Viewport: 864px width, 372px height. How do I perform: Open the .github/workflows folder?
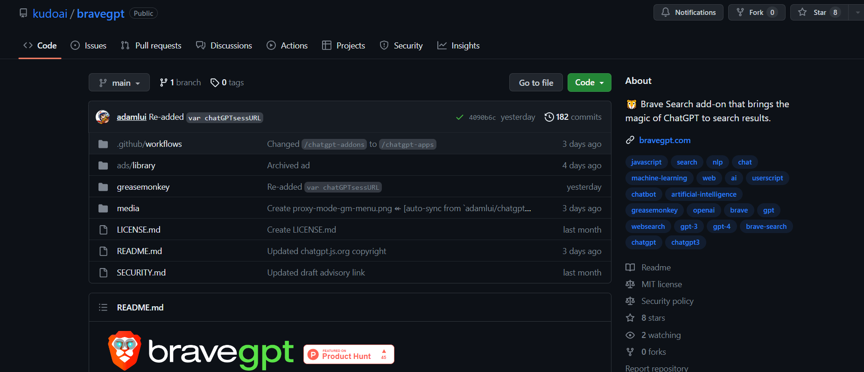coord(149,144)
